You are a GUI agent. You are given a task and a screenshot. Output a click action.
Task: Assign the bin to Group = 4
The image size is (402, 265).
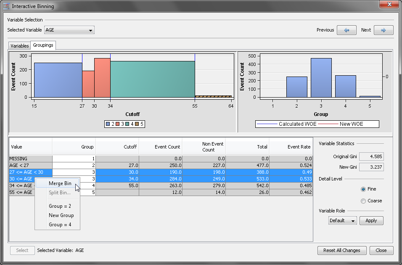pyautogui.click(x=60, y=225)
